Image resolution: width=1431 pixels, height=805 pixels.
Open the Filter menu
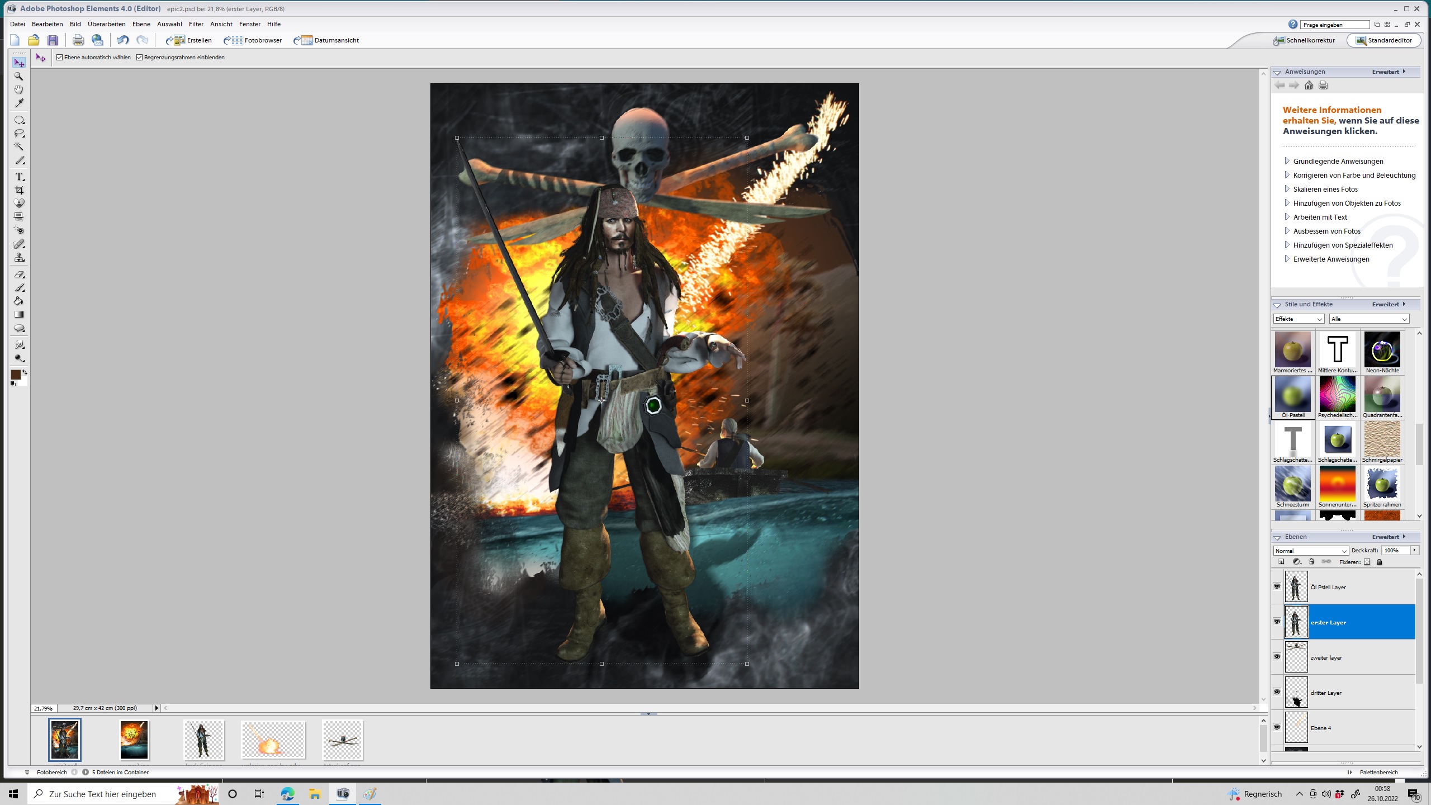[x=196, y=24]
